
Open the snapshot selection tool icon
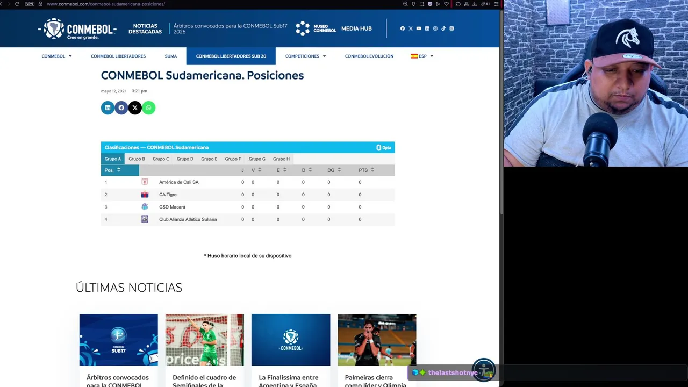pos(422,4)
